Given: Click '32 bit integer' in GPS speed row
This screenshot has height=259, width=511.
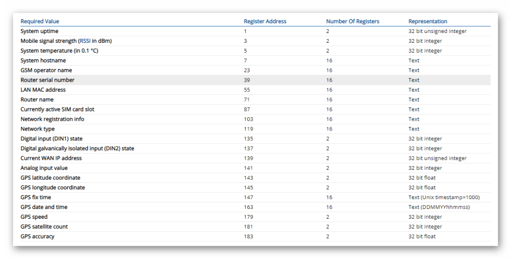Looking at the screenshot, I should [x=425, y=217].
